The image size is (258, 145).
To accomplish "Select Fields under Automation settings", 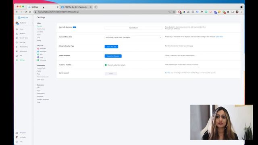I will (x=39, y=71).
